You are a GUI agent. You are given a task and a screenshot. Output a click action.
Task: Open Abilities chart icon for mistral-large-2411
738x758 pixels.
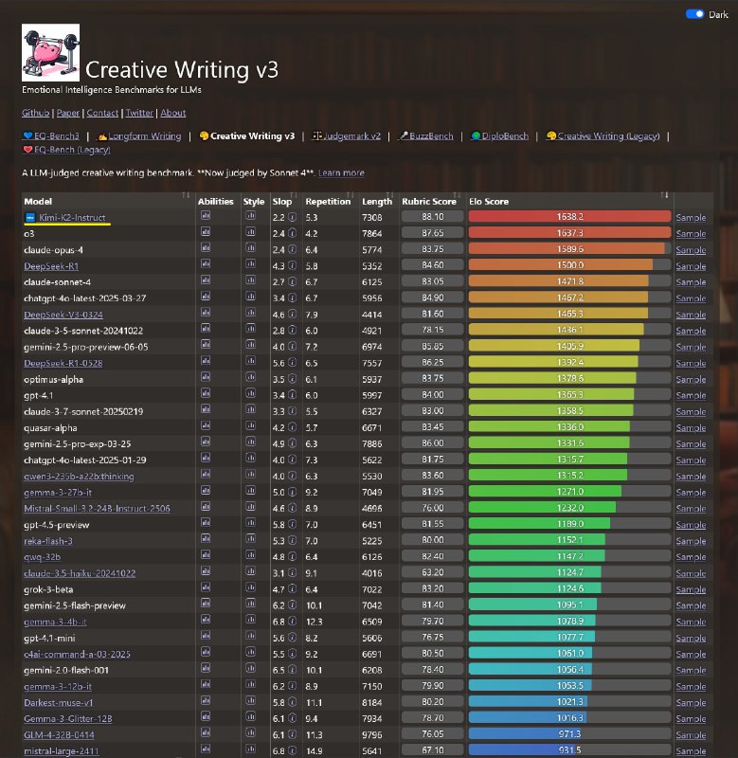click(206, 749)
